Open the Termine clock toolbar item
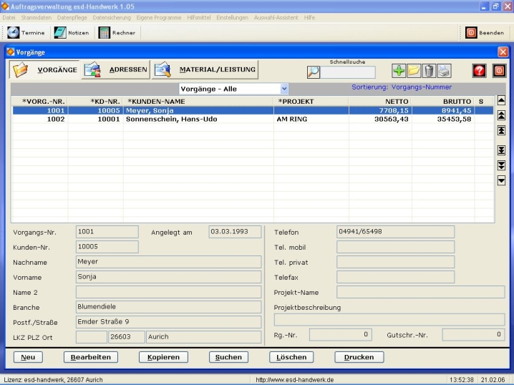The image size is (514, 385). 26,33
